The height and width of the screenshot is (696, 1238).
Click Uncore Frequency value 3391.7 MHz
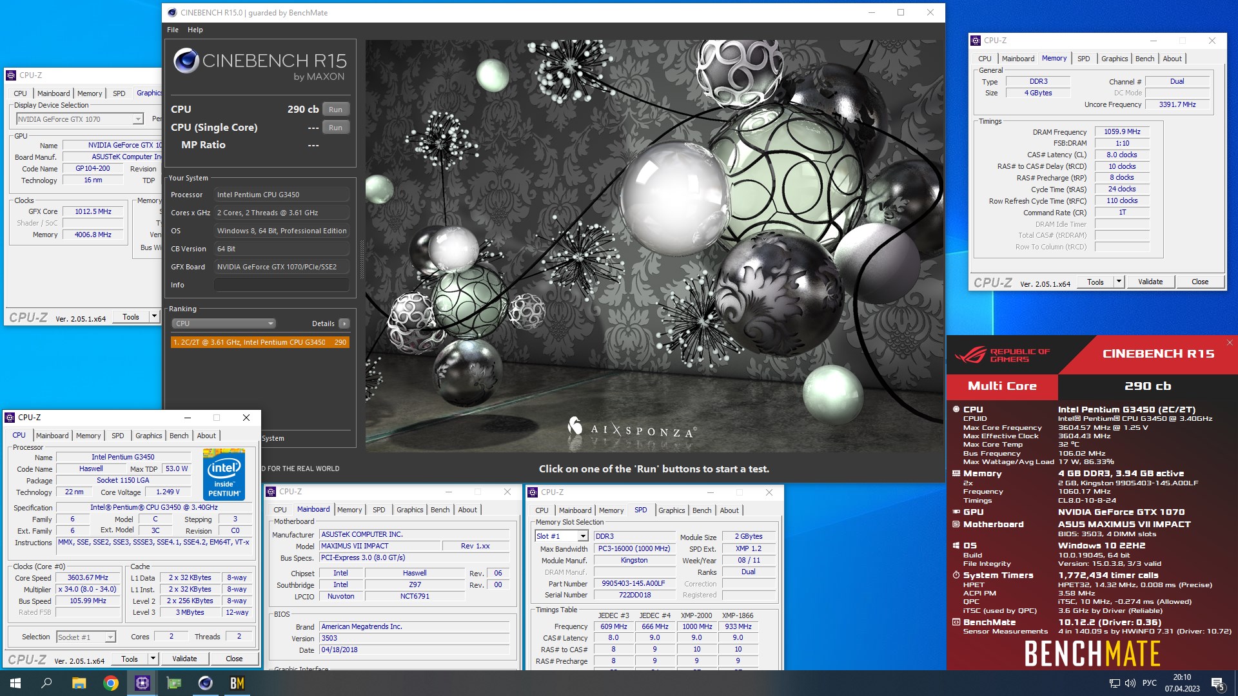coord(1177,104)
